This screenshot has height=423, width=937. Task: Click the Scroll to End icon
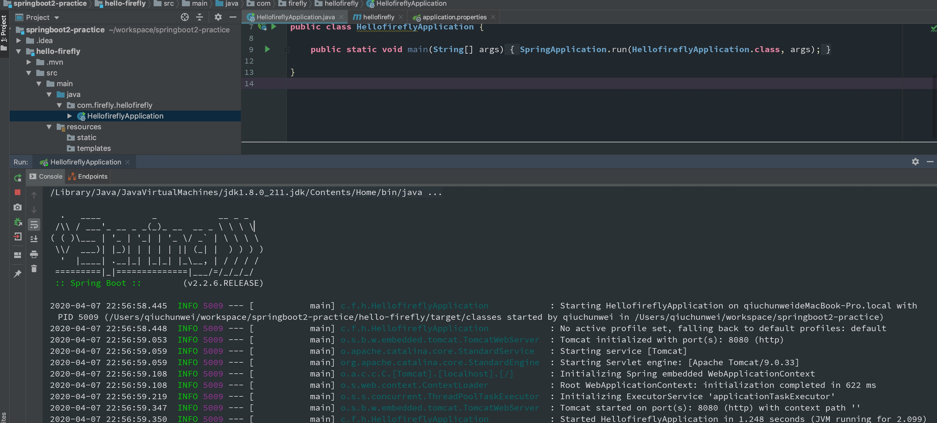34,239
